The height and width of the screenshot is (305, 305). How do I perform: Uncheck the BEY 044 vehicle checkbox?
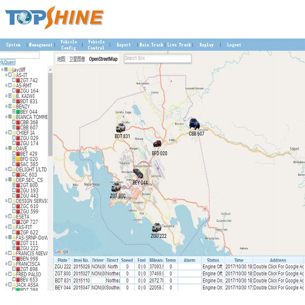tap(14, 111)
